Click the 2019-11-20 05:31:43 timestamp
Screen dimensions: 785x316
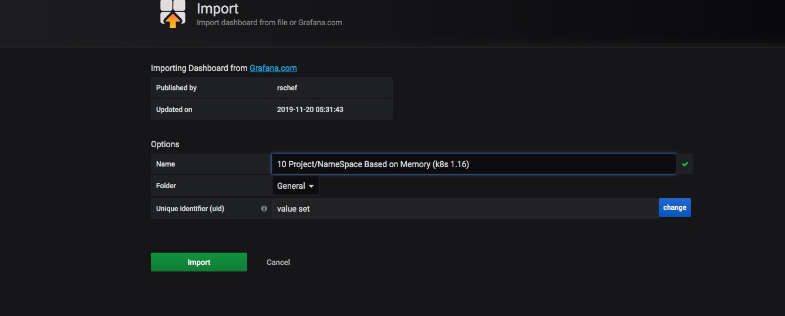309,110
